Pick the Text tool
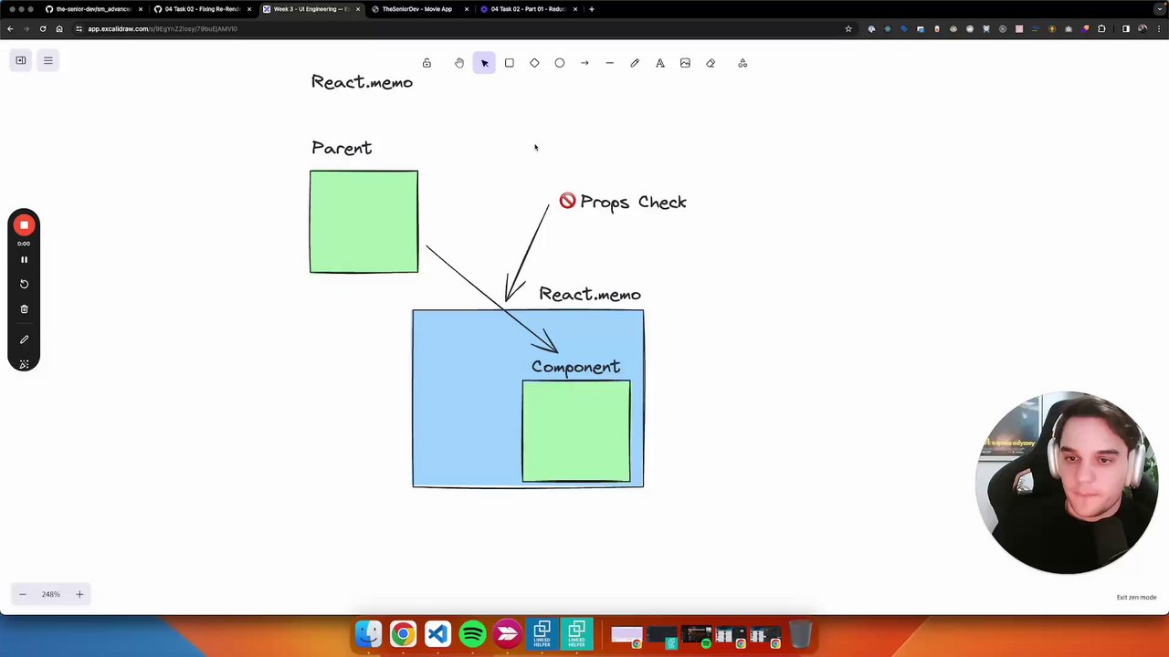 tap(660, 63)
